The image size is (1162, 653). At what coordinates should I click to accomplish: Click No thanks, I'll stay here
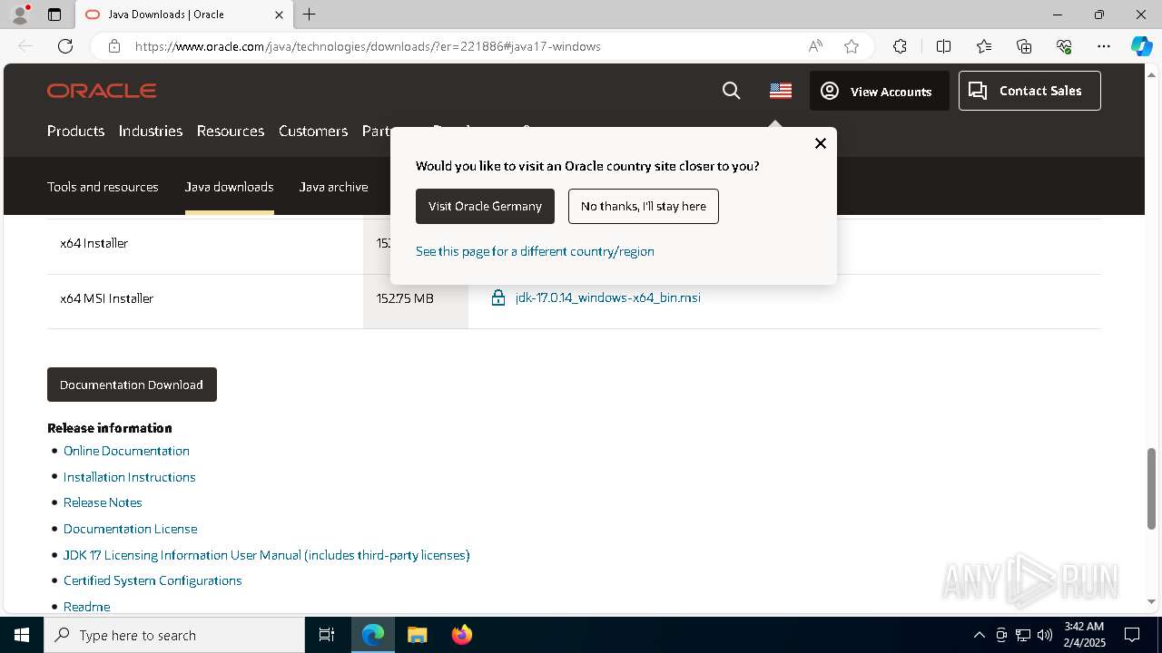[x=644, y=206]
